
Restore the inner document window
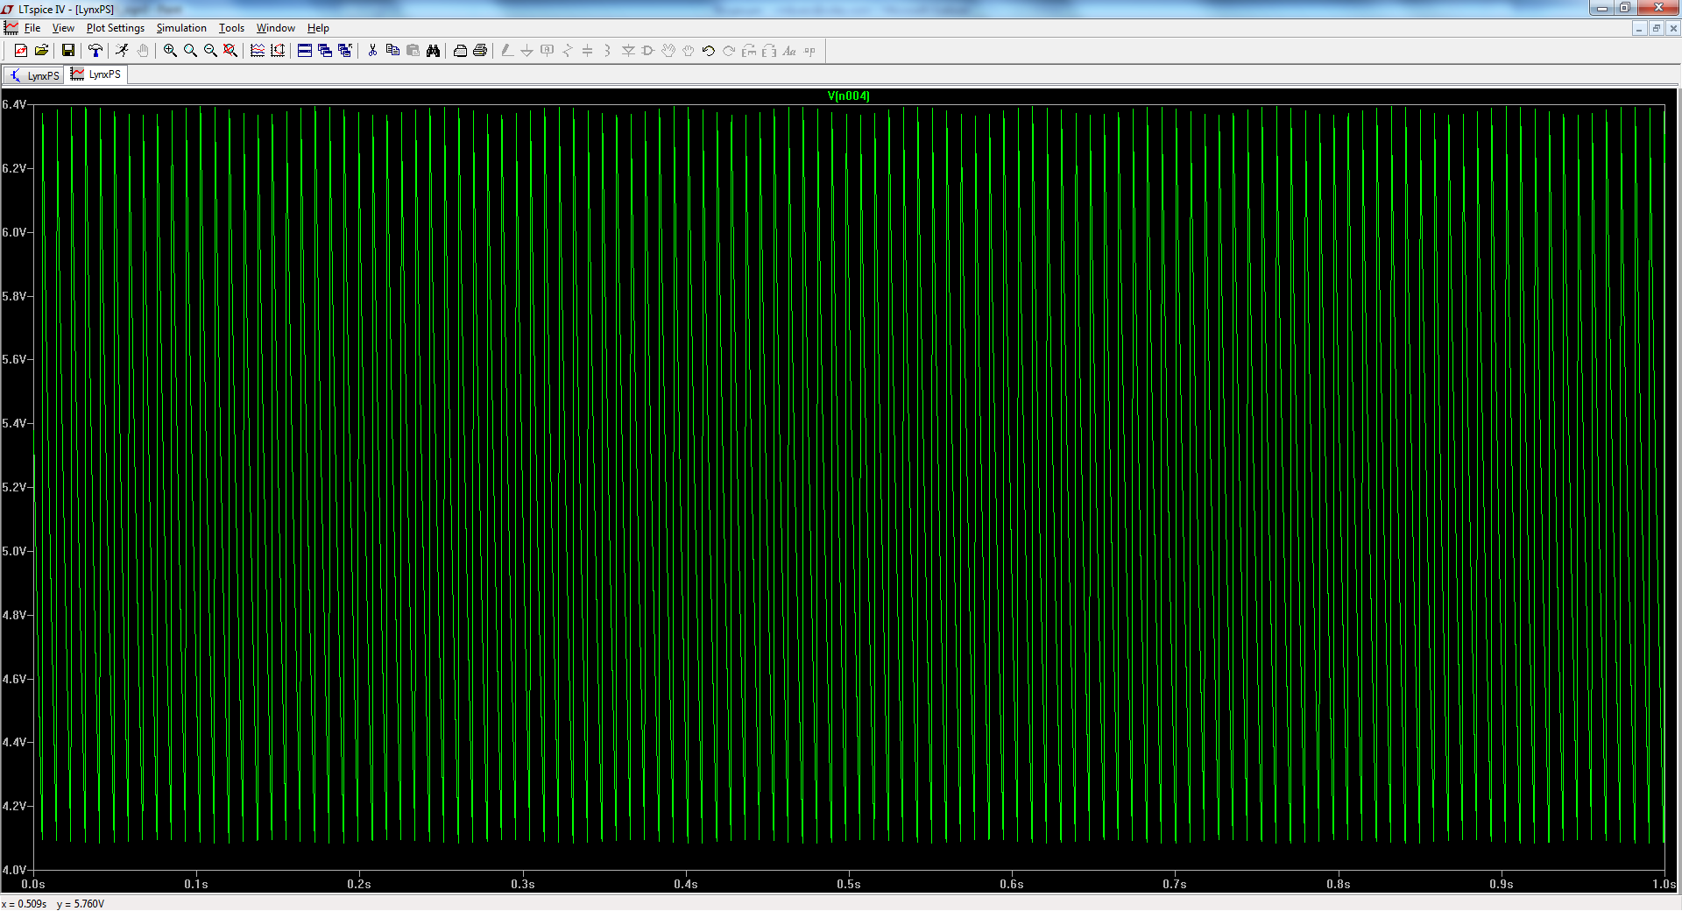pyautogui.click(x=1656, y=28)
